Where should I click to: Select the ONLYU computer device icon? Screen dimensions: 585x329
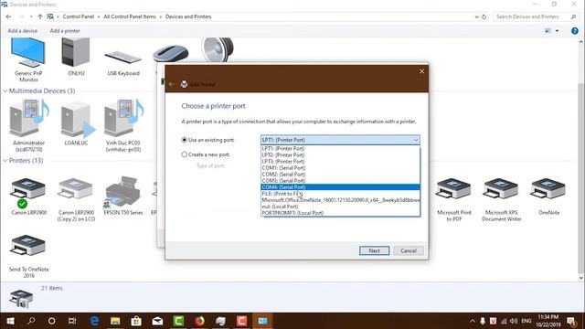click(76, 53)
